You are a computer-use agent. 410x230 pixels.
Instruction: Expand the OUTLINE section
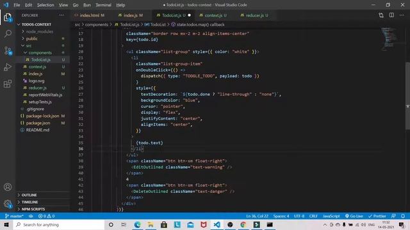[29, 195]
